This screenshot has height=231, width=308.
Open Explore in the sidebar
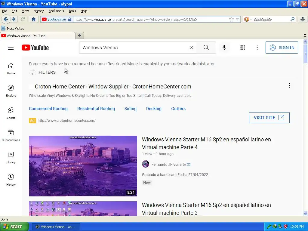[x=11, y=91]
